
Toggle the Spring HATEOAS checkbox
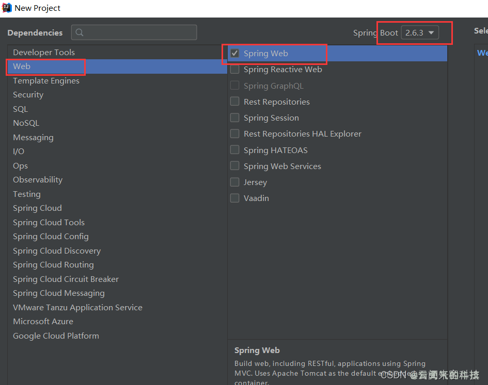click(x=235, y=150)
